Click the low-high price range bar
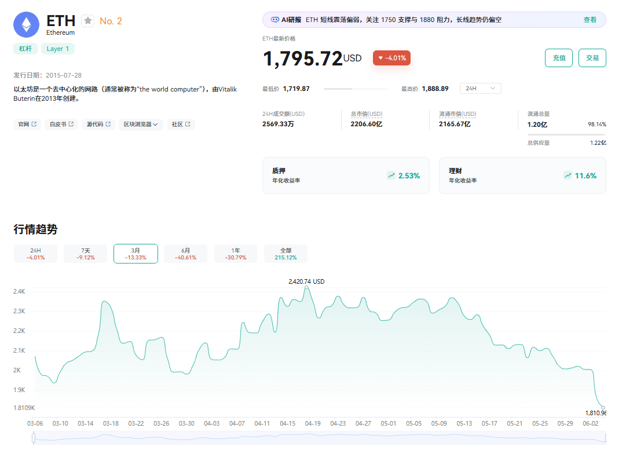This screenshot has height=461, width=626. (x=356, y=89)
